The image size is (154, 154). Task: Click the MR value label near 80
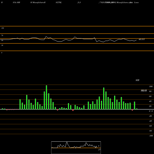[x=144, y=91]
